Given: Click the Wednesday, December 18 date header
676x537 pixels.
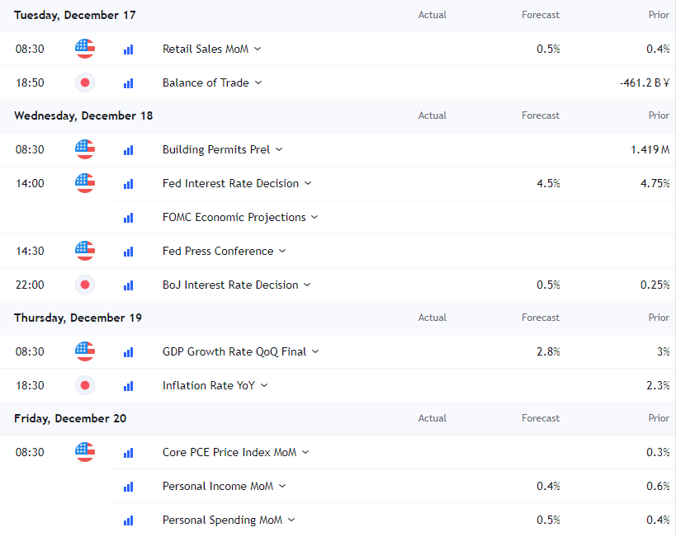Looking at the screenshot, I should coord(83,115).
